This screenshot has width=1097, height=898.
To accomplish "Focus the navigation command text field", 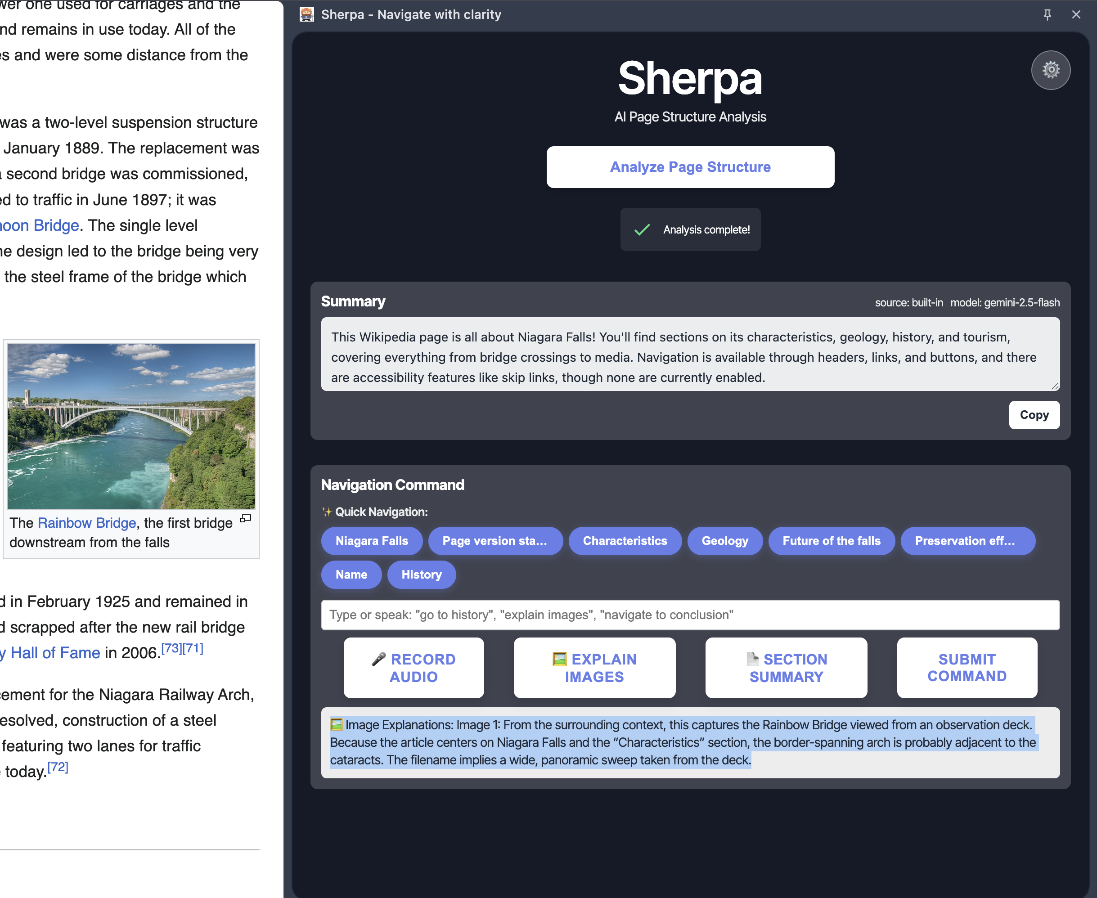I will pyautogui.click(x=690, y=615).
